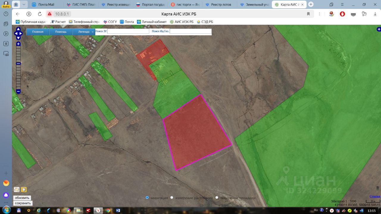Open the Личный кабинет bookmark
This screenshot has width=381, height=214.
coord(152,22)
